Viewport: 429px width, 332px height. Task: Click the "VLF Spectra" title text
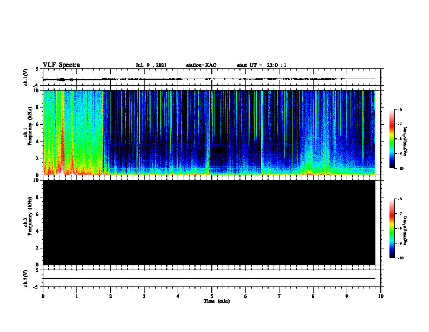[61, 65]
